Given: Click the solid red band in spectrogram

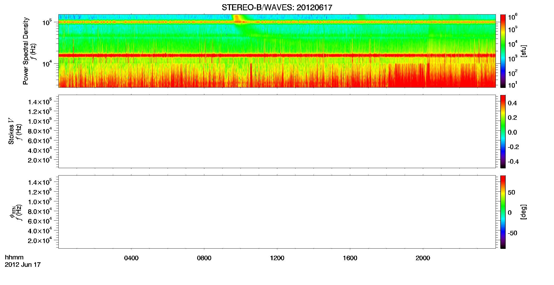Looking at the screenshot, I should (x=277, y=55).
